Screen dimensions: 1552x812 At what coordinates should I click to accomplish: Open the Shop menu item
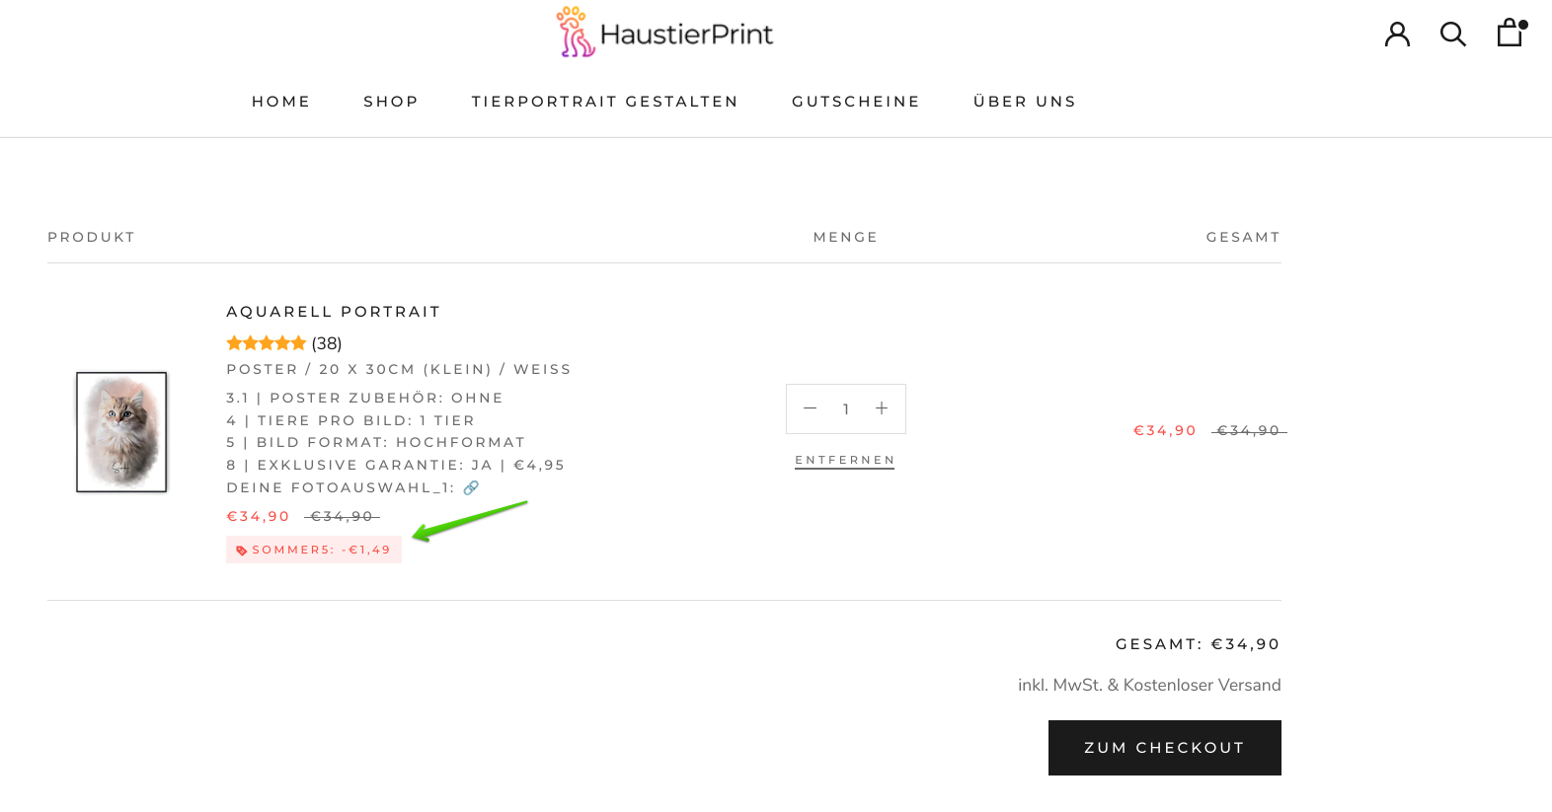click(x=391, y=102)
